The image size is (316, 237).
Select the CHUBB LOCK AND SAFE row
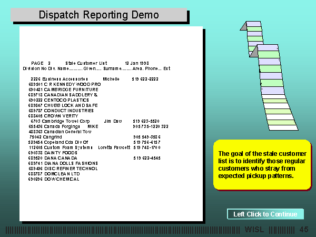tap(63, 105)
